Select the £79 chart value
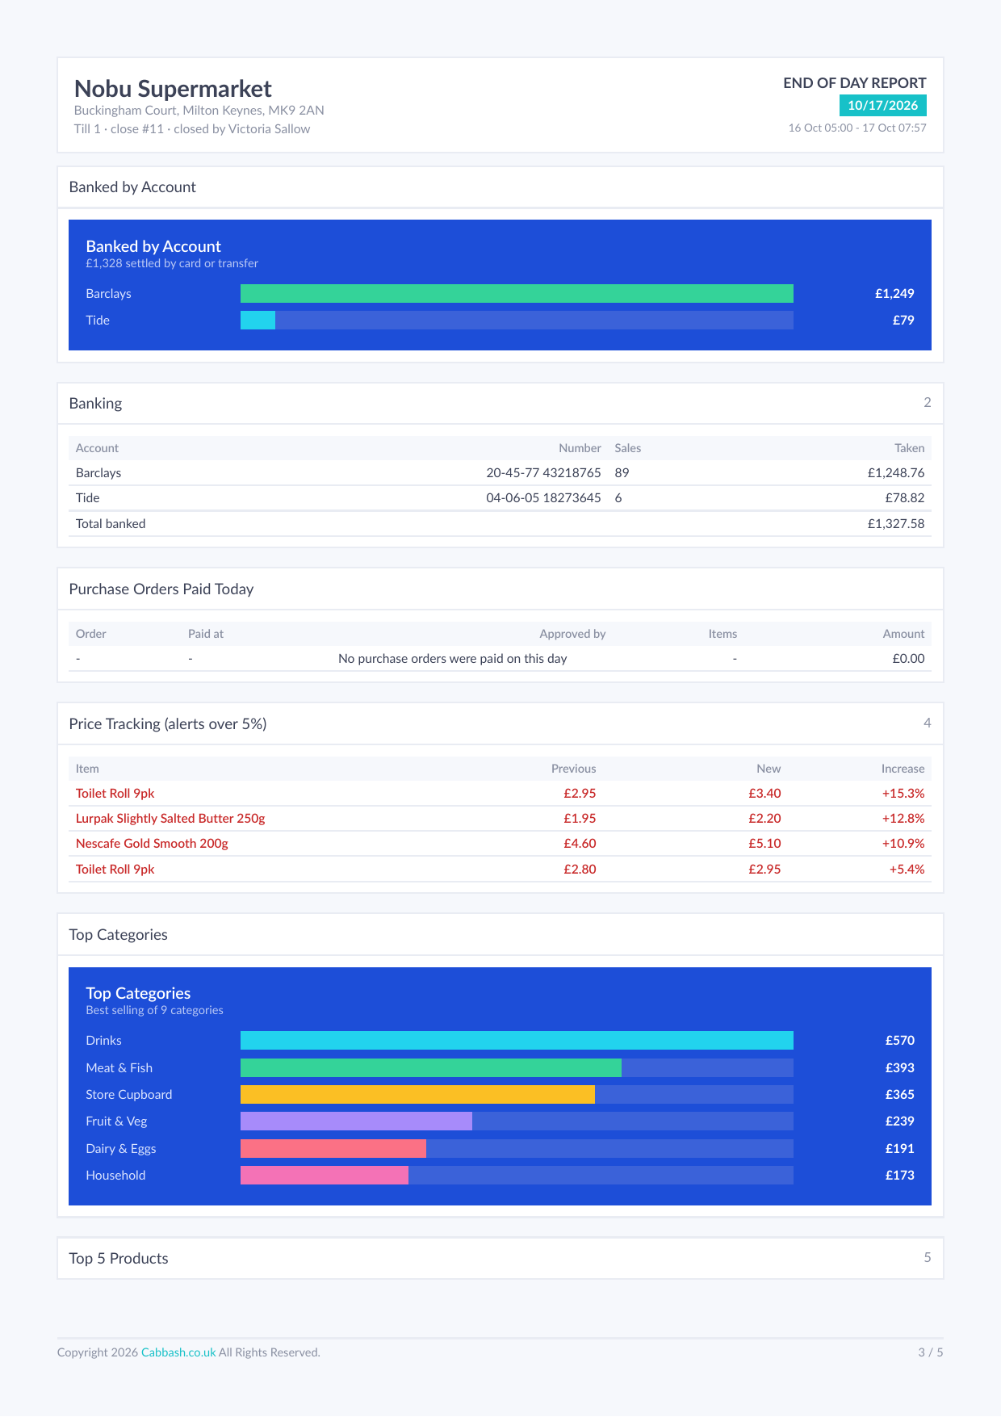 (903, 321)
